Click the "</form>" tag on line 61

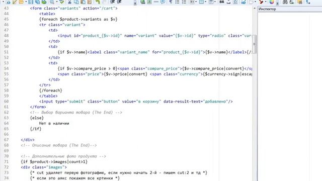(x=38, y=107)
